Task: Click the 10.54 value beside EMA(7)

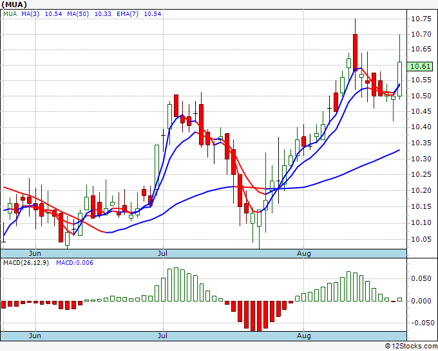Action: 153,14
